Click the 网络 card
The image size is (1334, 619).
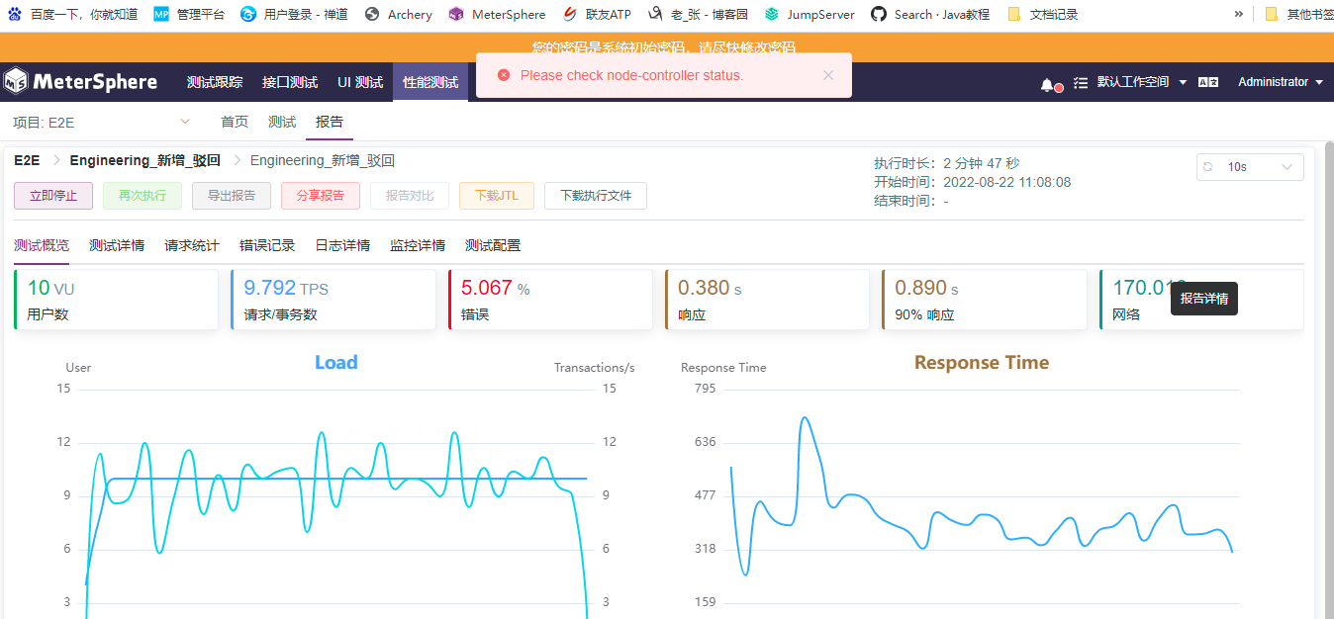[x=1201, y=300]
